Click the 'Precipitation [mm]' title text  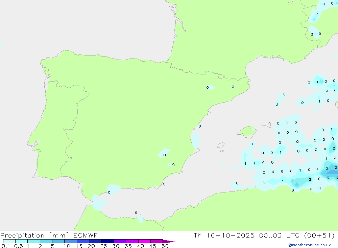(34, 235)
